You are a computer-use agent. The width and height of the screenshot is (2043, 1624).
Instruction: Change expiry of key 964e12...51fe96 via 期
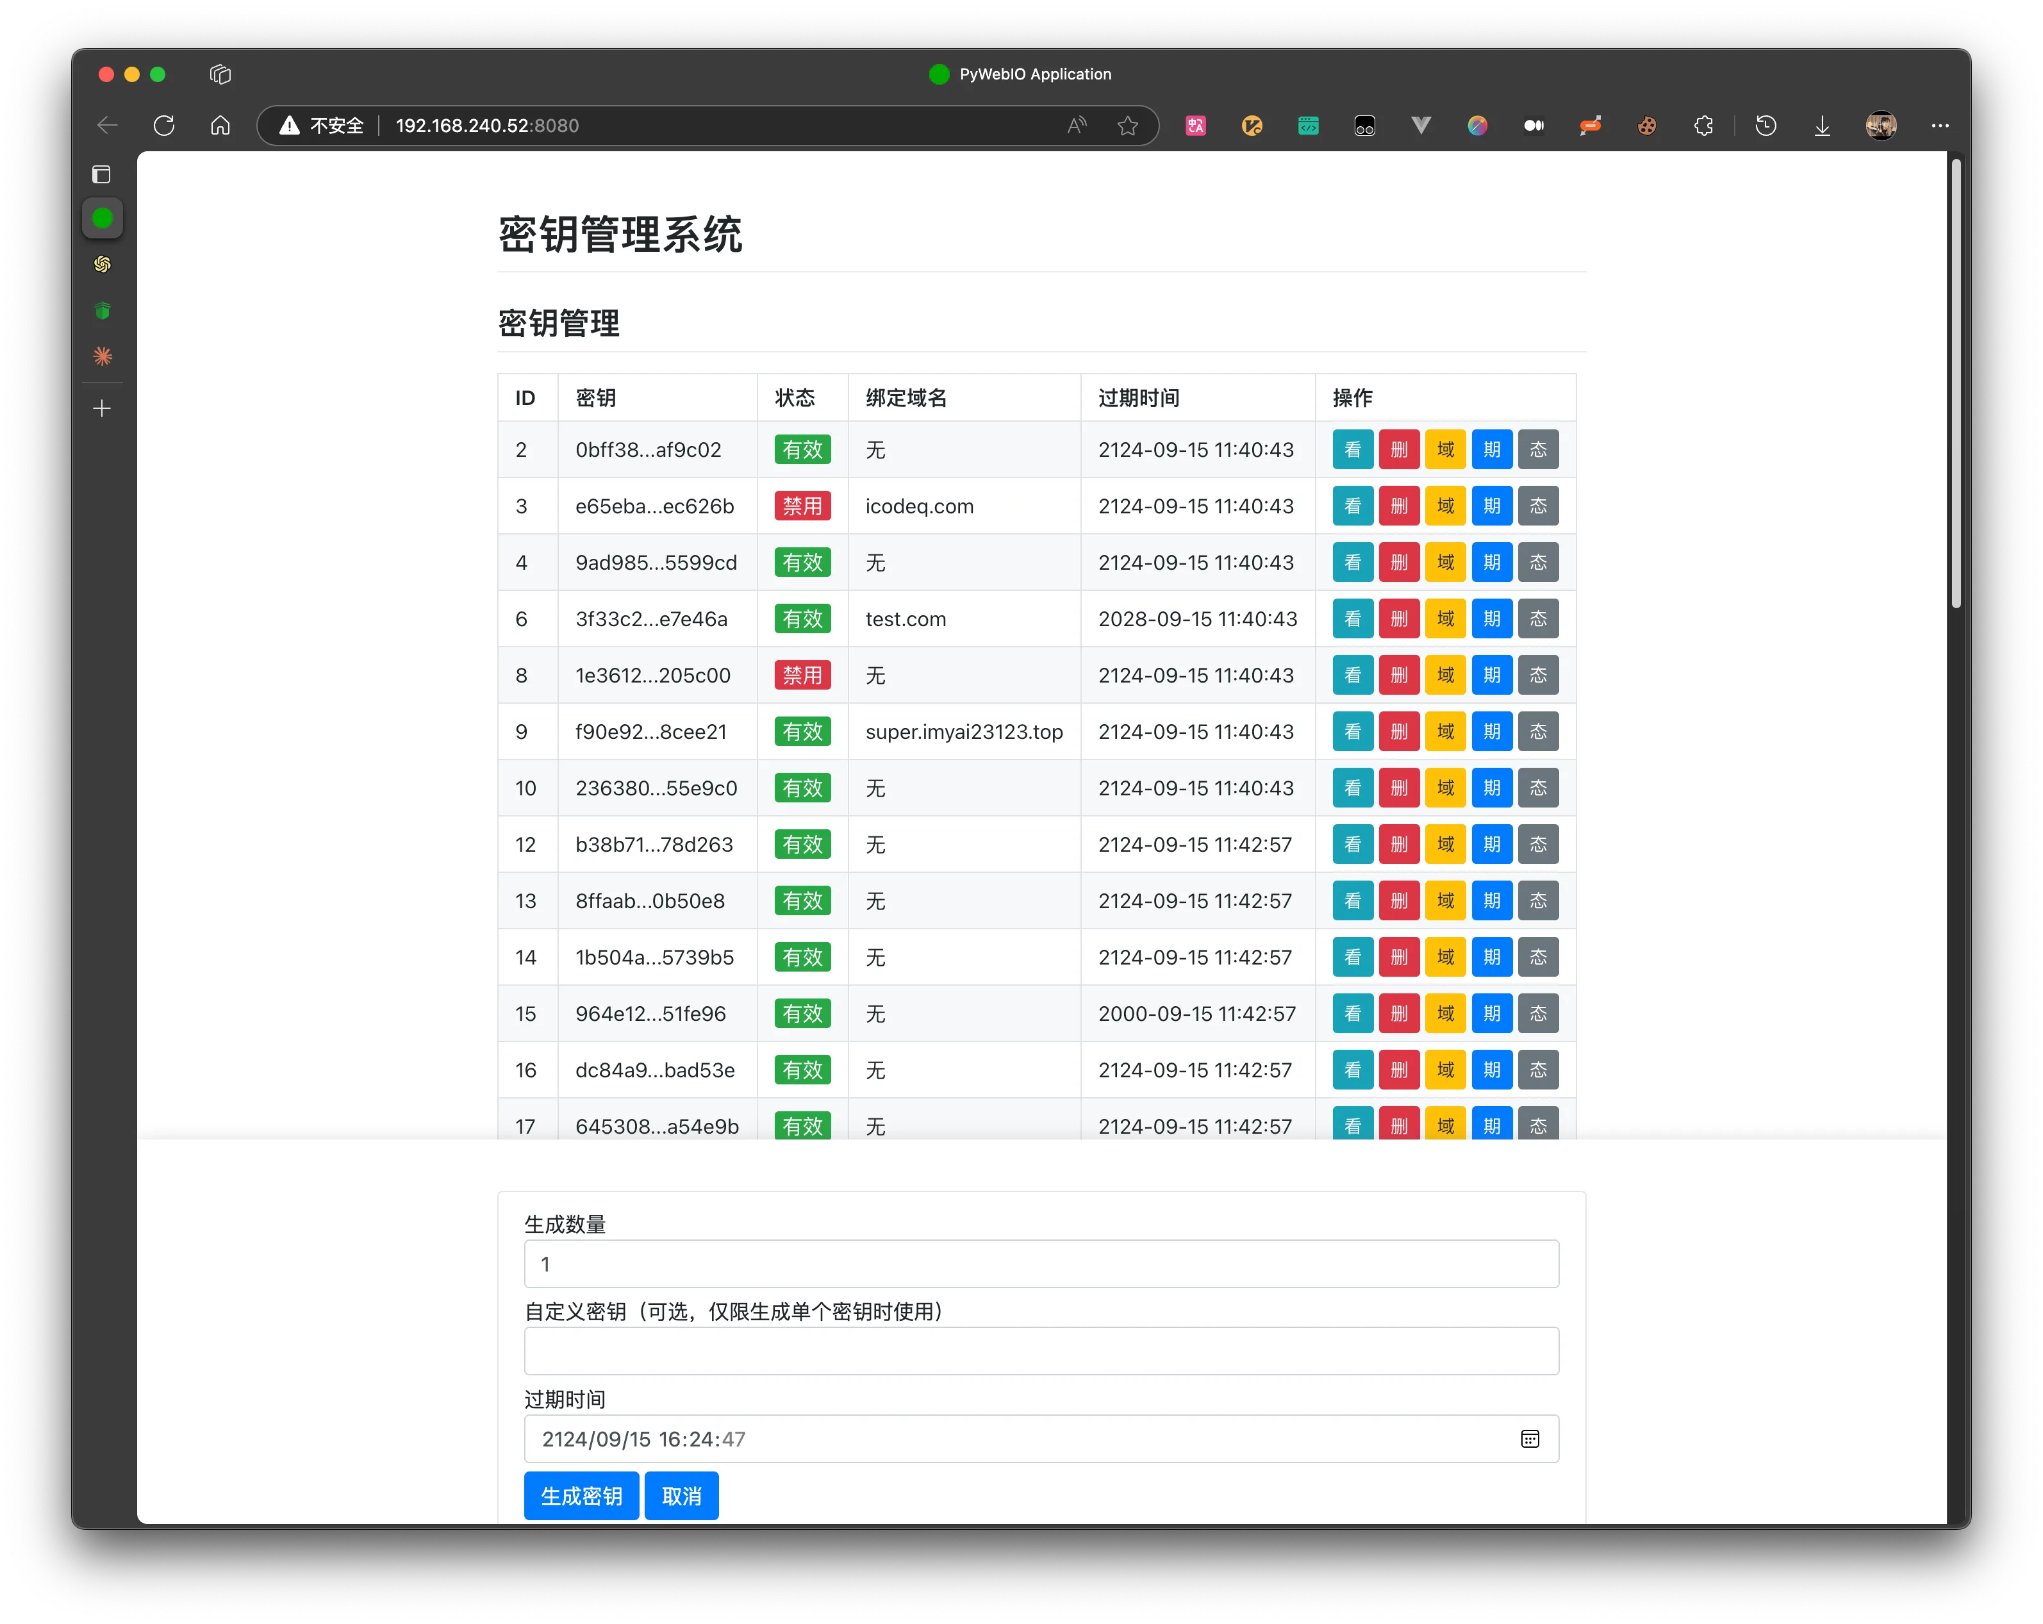pos(1491,1014)
